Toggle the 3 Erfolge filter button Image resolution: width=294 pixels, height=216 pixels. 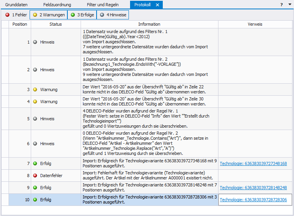click(x=82, y=15)
